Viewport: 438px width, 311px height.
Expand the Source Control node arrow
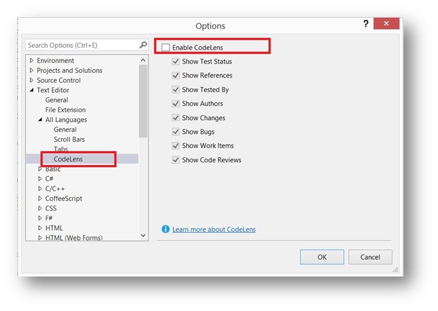click(32, 80)
